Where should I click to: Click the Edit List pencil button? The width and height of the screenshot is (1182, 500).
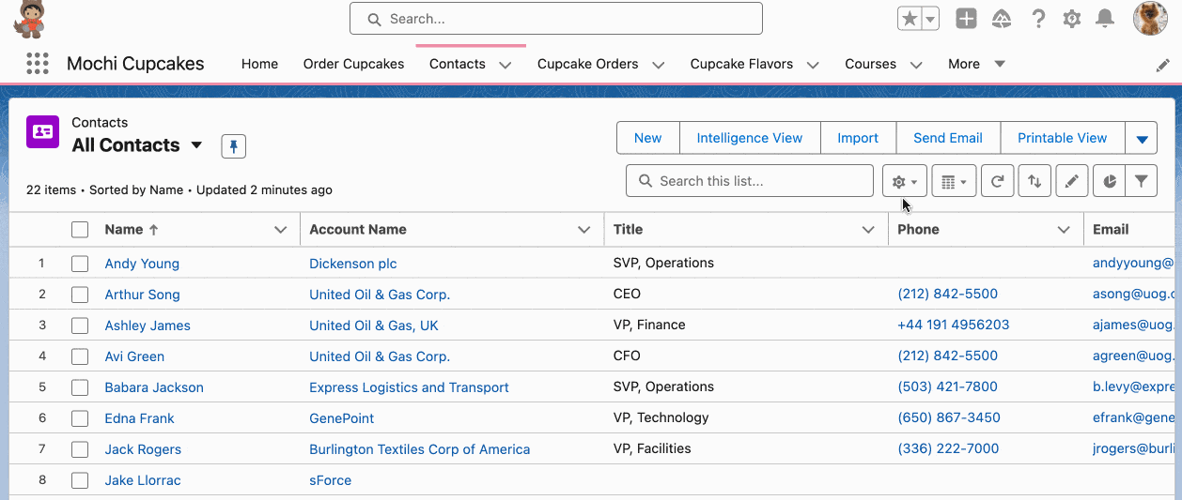(x=1072, y=182)
